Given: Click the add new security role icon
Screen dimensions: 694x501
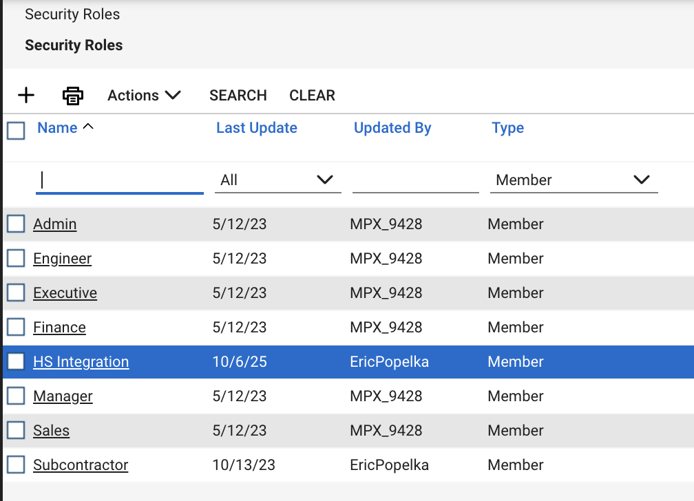Looking at the screenshot, I should [26, 96].
